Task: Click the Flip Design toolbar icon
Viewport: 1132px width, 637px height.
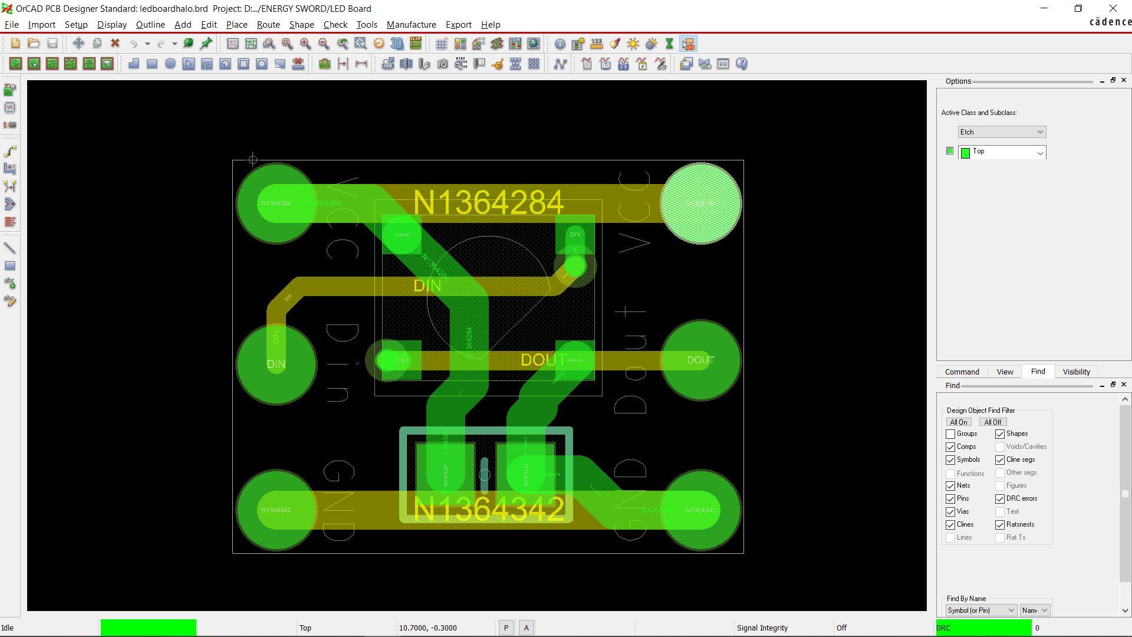Action: click(416, 44)
